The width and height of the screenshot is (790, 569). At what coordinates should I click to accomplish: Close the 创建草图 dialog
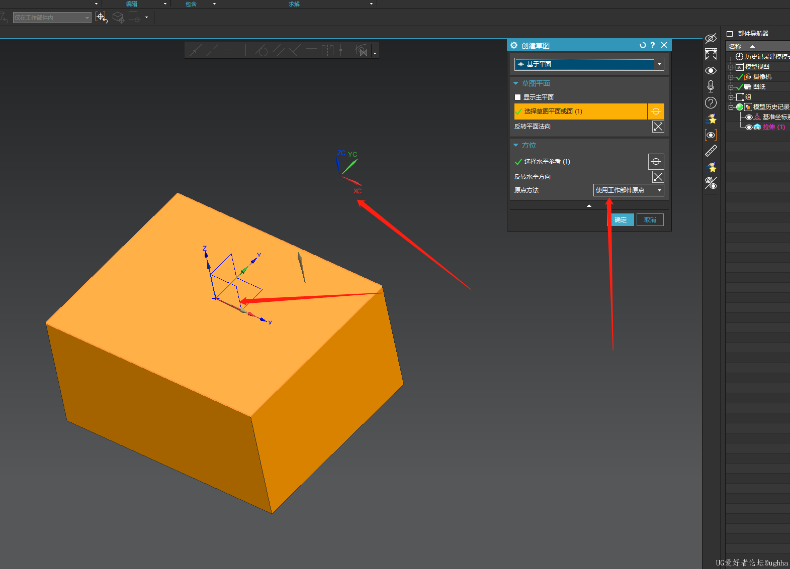664,45
